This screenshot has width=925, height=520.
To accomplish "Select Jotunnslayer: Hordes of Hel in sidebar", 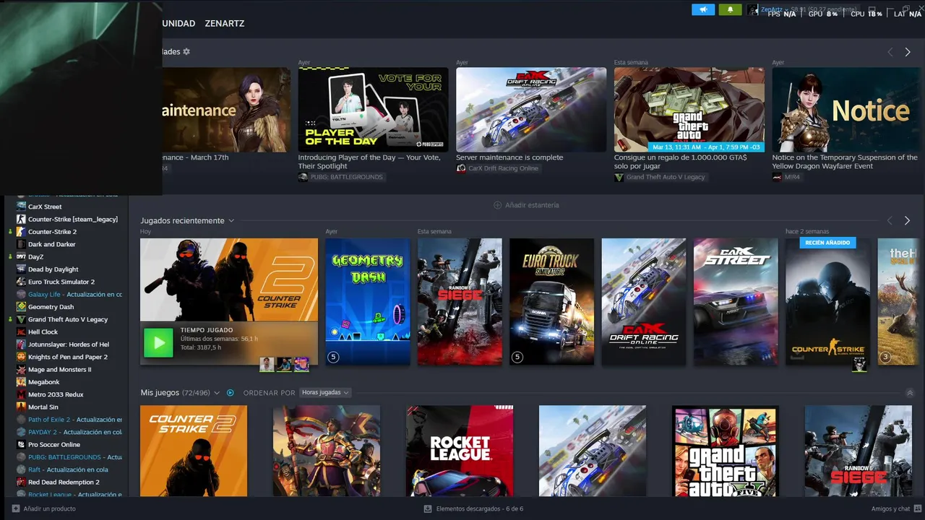I will tap(69, 344).
